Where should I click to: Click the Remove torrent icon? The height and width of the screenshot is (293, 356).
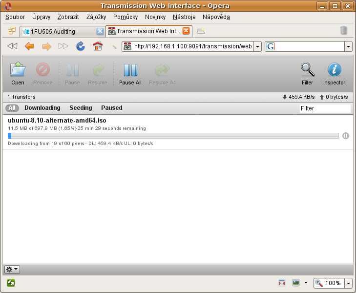point(42,73)
